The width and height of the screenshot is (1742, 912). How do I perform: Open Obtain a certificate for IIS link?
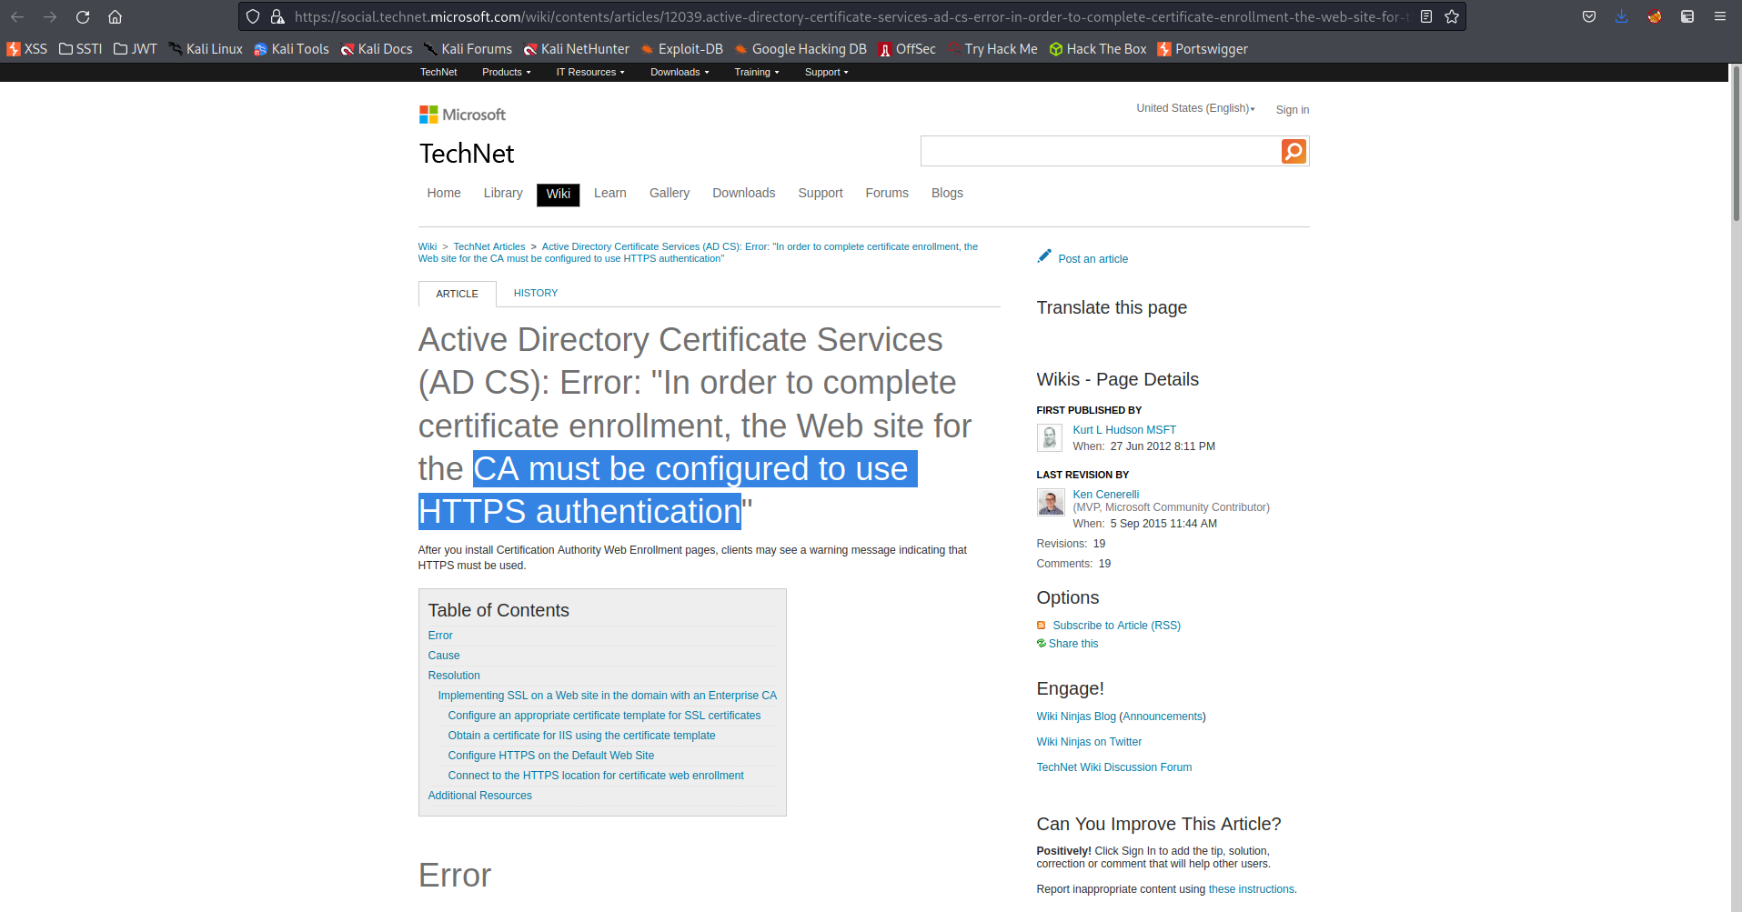tap(581, 736)
